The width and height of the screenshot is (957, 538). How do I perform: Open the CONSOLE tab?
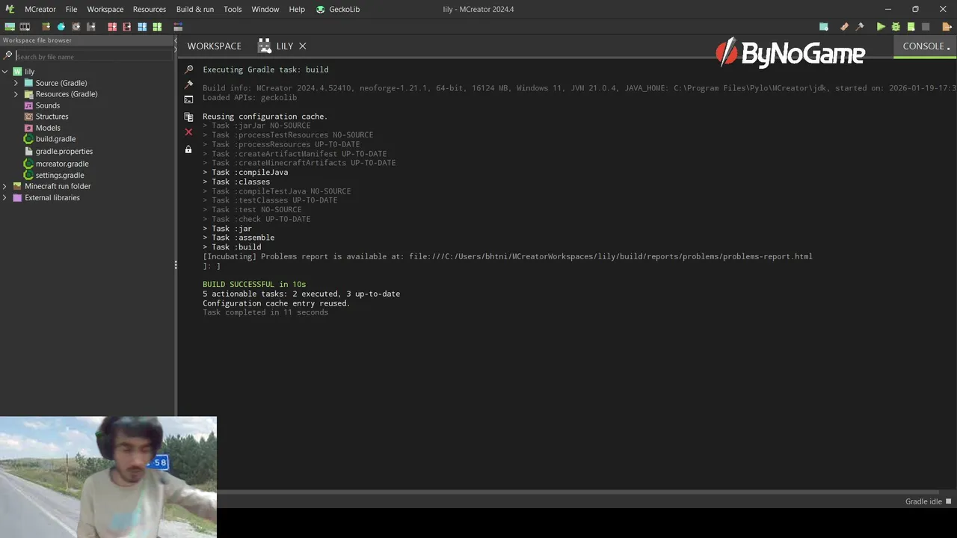924,46
